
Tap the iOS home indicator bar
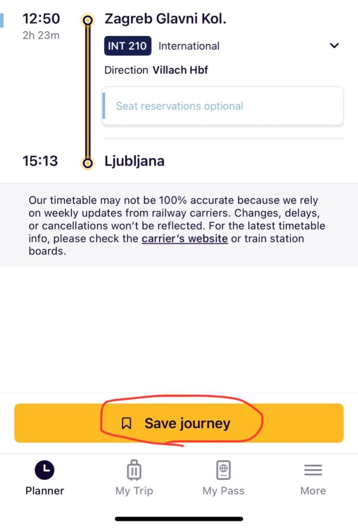point(179,519)
